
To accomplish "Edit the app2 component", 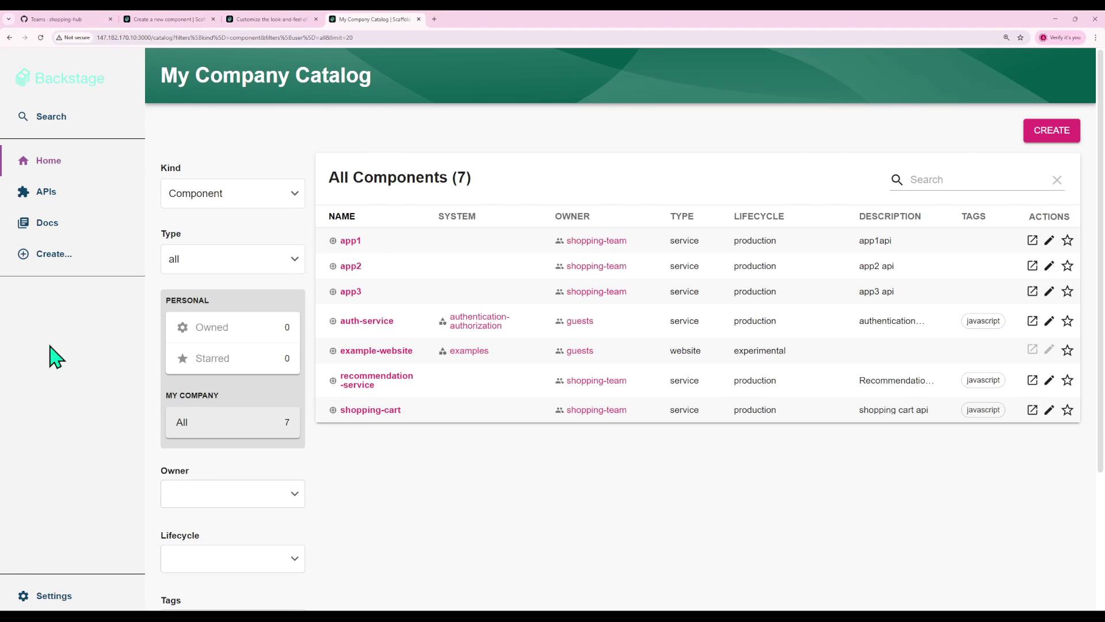I will pyautogui.click(x=1049, y=266).
